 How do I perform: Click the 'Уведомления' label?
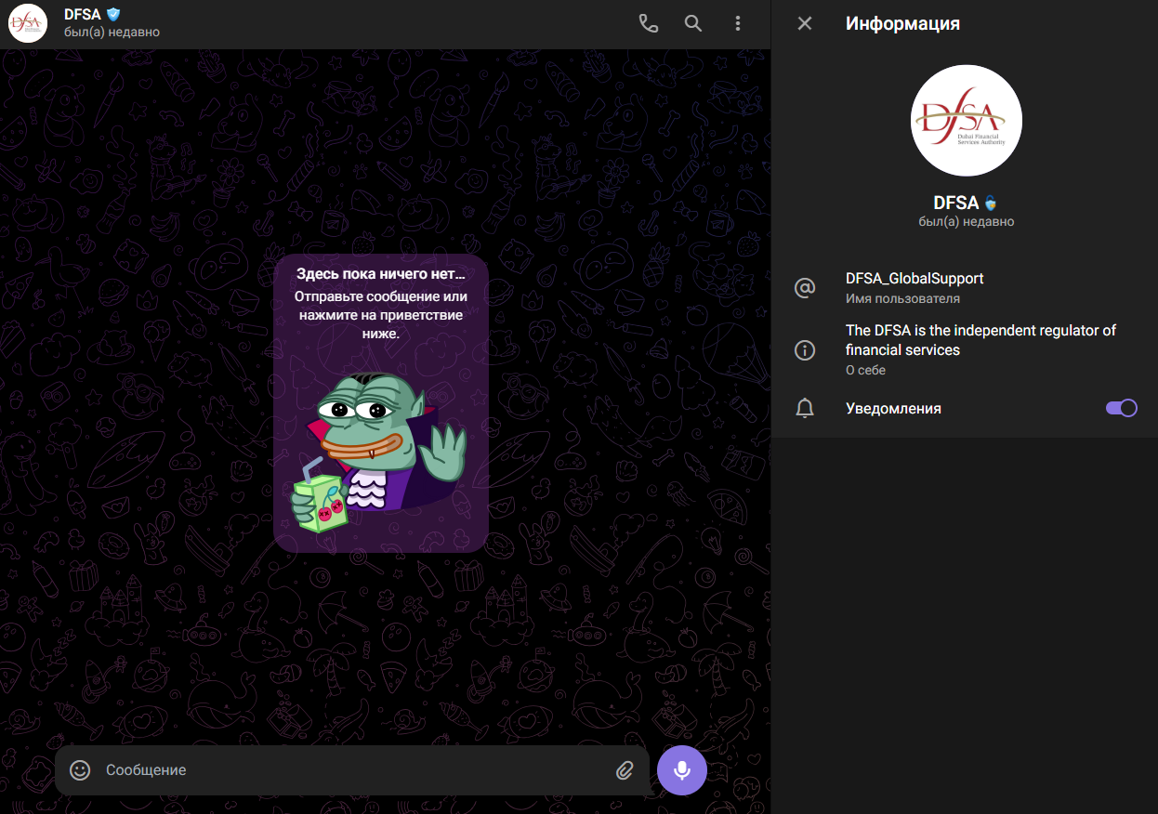coord(893,408)
